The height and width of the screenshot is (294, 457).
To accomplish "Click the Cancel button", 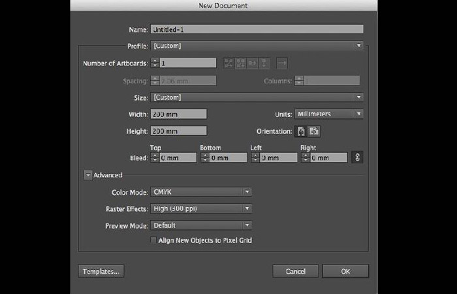I will tap(295, 271).
